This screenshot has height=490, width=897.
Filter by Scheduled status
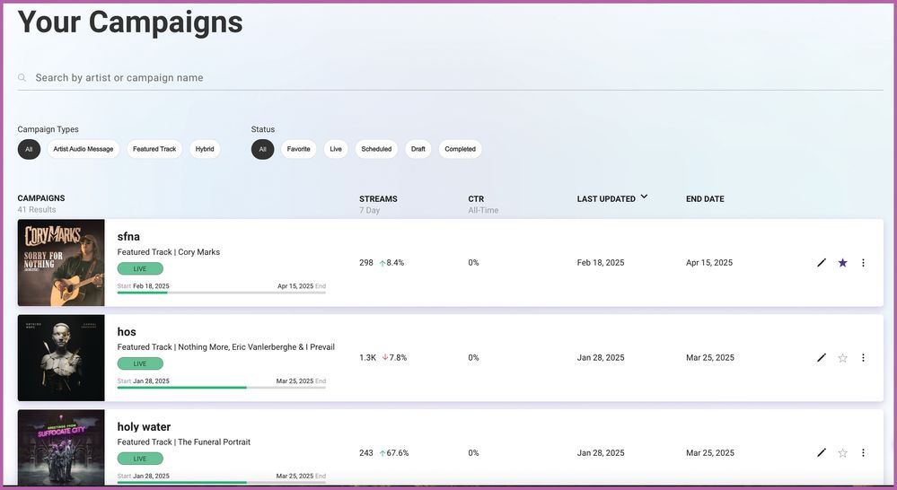[376, 149]
